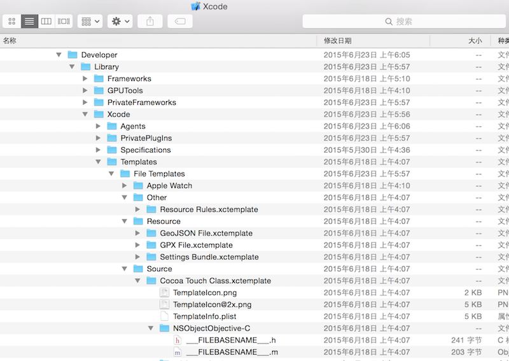Select the Resource Rules.xctemplate row name

209,209
